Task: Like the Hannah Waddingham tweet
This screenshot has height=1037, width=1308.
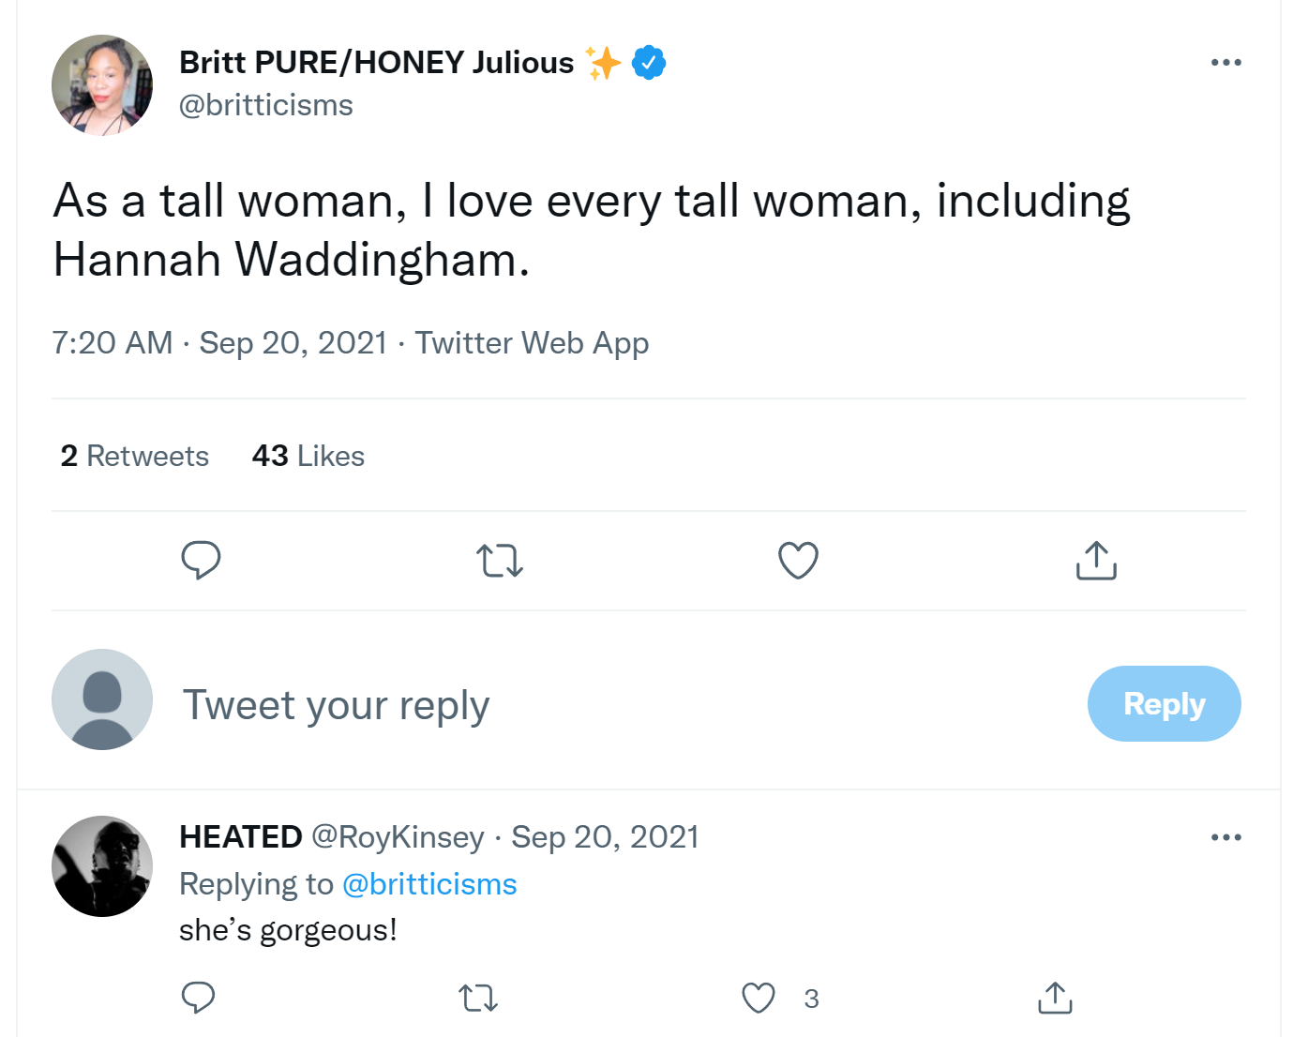Action: click(x=799, y=561)
